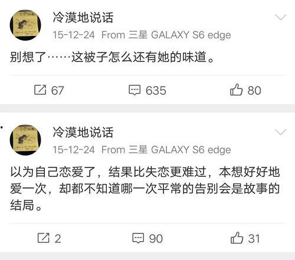Tap the 90 comment count
The image size is (295, 260).
click(156, 239)
